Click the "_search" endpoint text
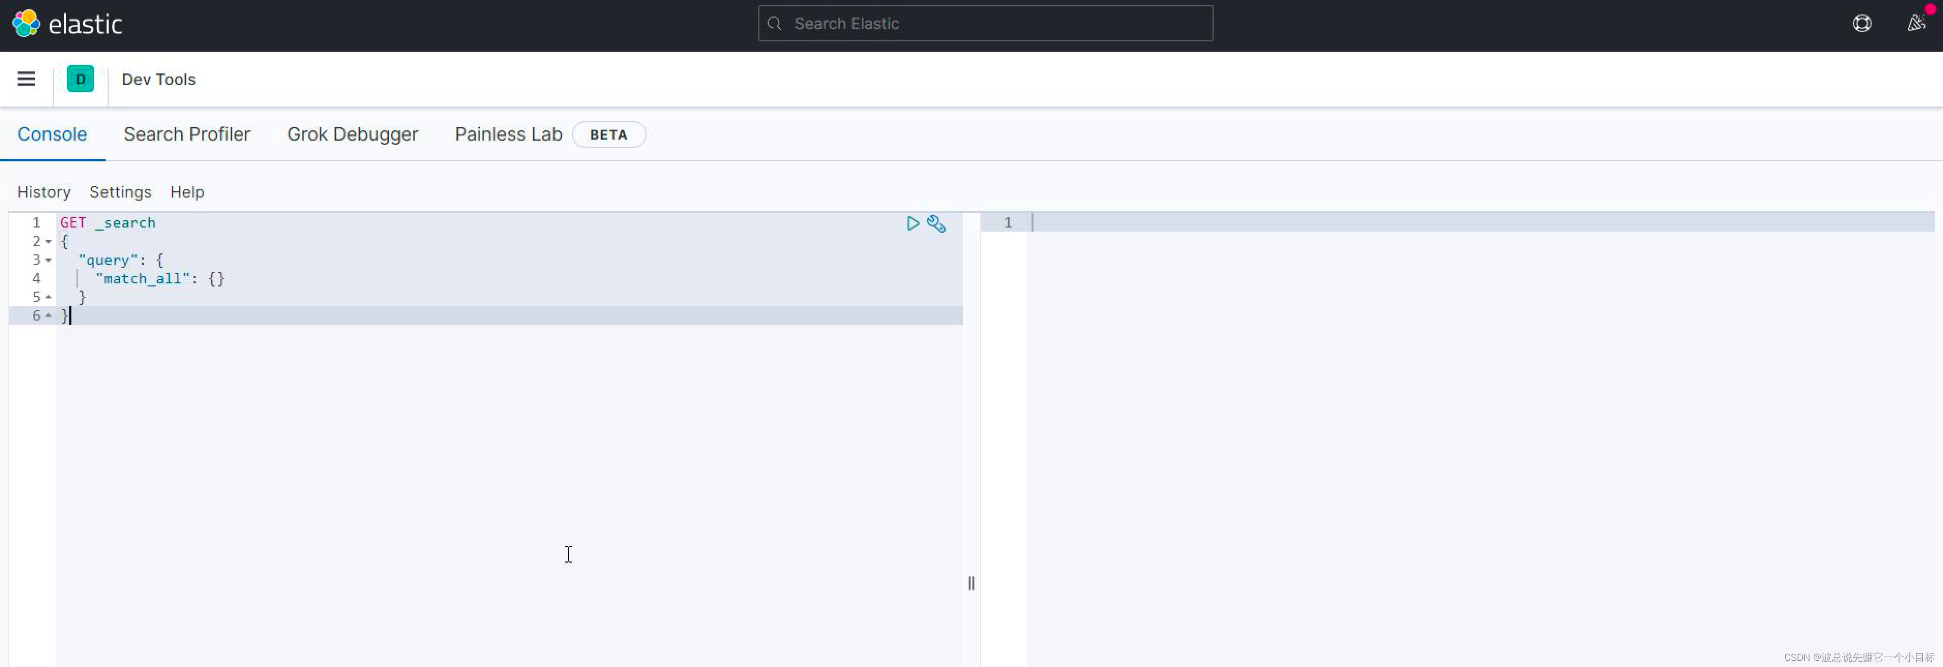Screen dimensions: 1943x667 (125, 223)
